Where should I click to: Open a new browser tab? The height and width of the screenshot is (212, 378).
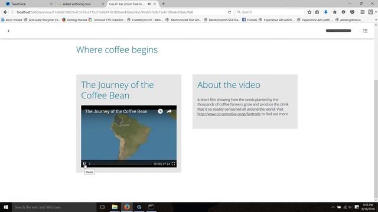(x=163, y=4)
